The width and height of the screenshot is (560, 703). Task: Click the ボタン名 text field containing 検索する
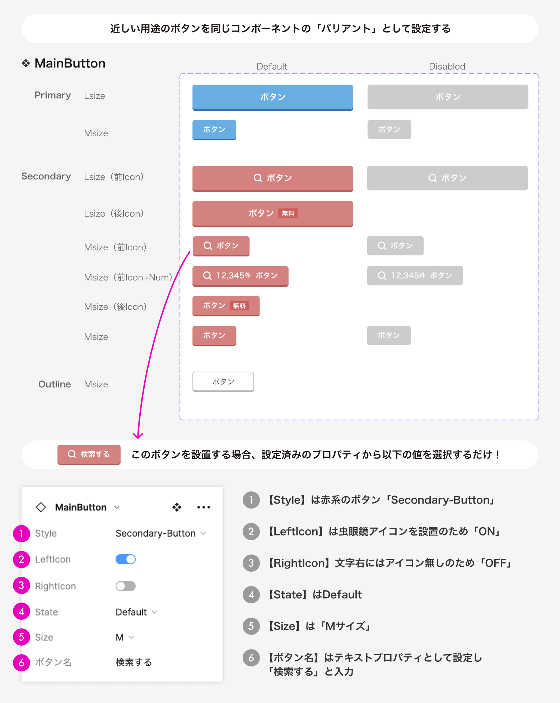click(134, 662)
